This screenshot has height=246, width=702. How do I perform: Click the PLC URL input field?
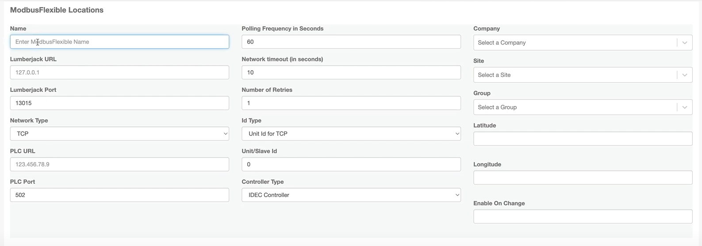pos(119,164)
